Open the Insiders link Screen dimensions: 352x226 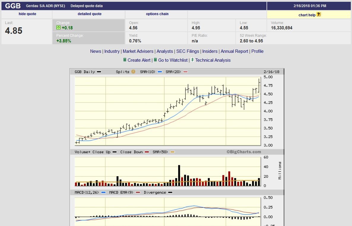pos(210,51)
